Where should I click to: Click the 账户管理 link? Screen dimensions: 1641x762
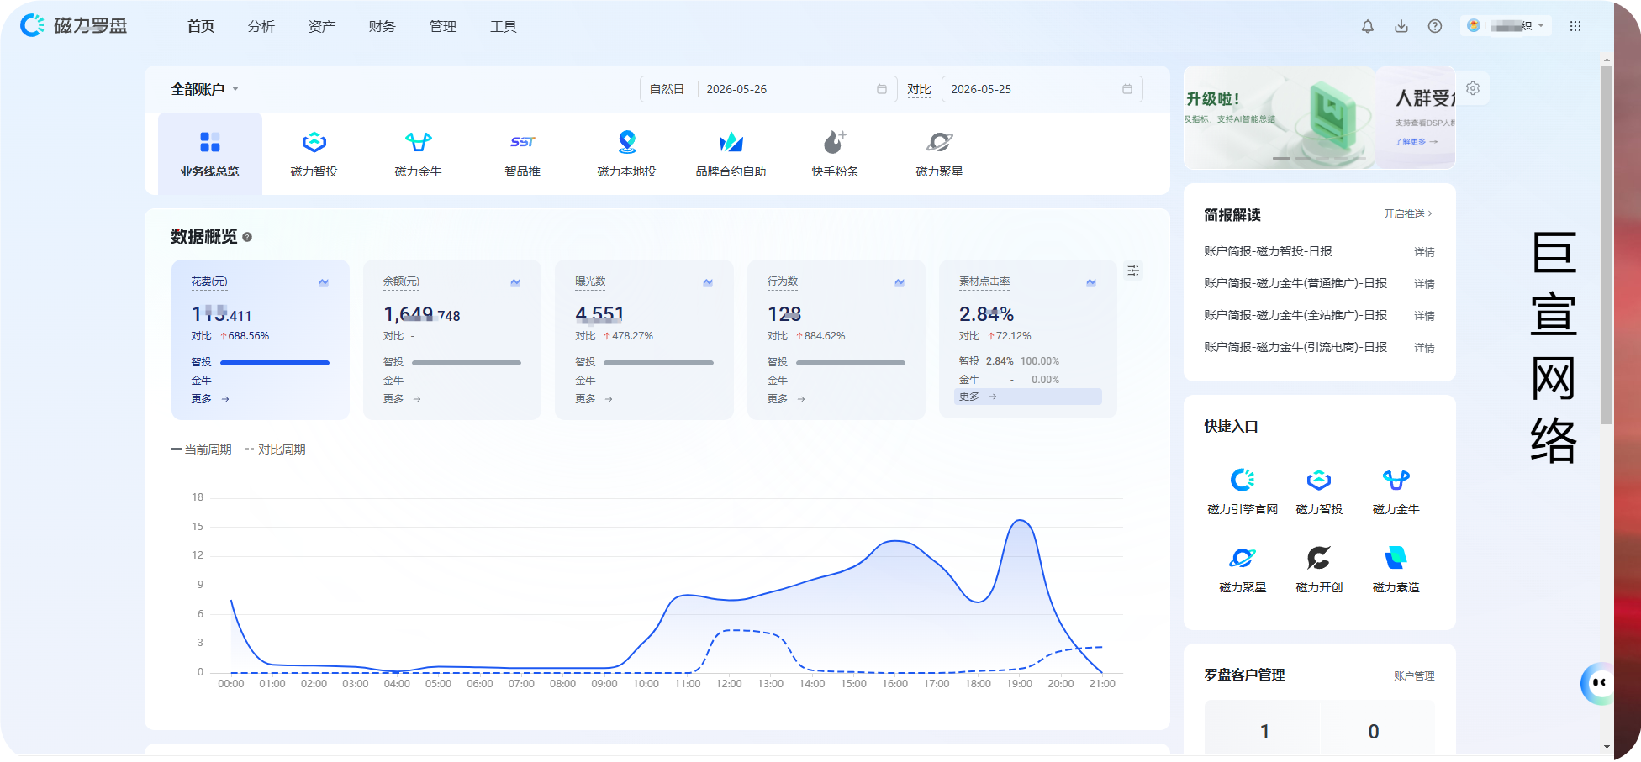point(1414,676)
